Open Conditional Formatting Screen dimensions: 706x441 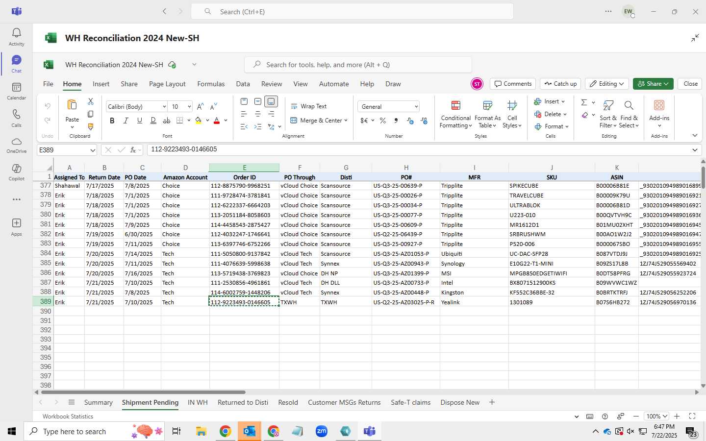(x=455, y=114)
